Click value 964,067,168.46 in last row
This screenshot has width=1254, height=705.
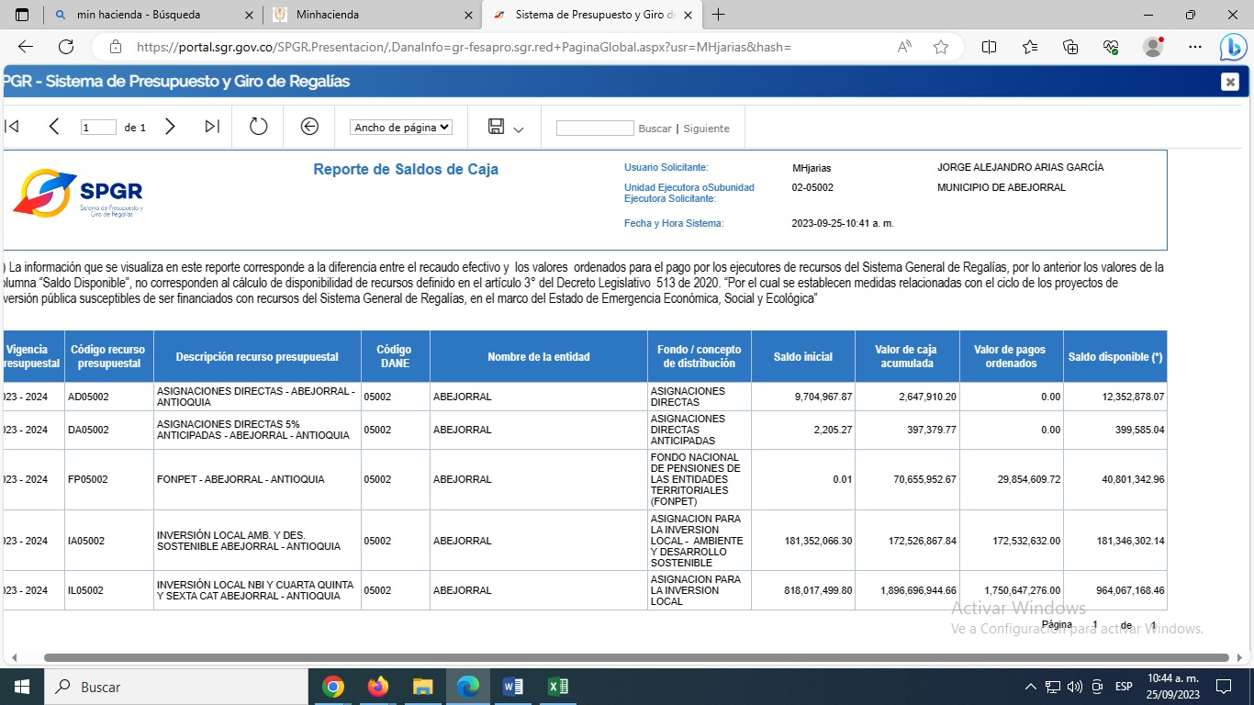coord(1130,590)
